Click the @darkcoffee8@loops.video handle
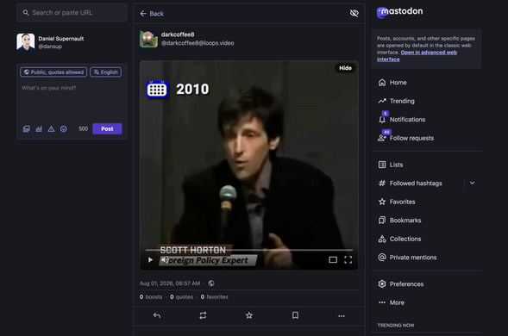Screen dimensions: 508x336 click(198, 43)
